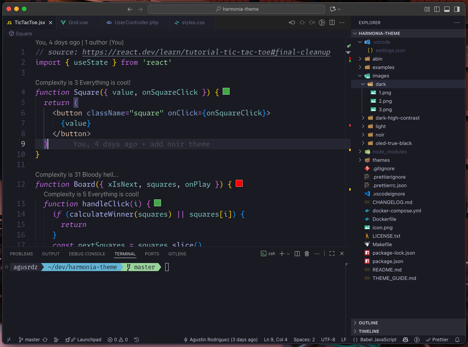Switch to the Grid.vue tab
This screenshot has height=347, width=468.
(x=78, y=23)
